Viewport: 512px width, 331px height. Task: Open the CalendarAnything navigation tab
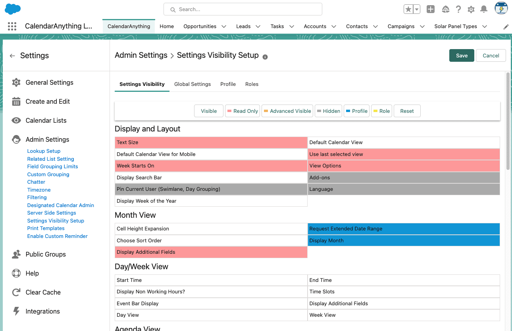129,27
